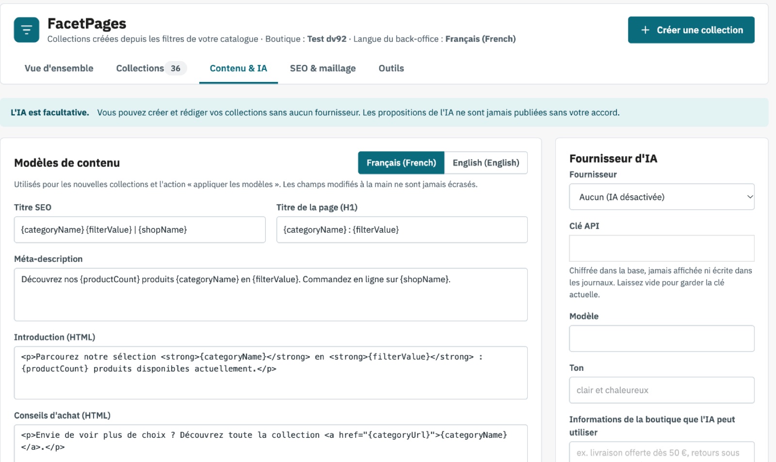Click the shop name Test dv92
776x462 pixels.
click(x=327, y=39)
